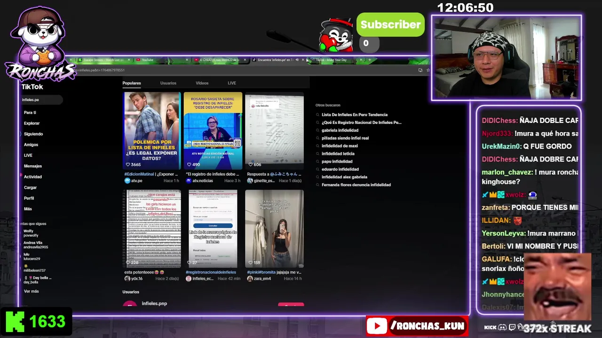602x338 pixels.
Task: Switch to the Usuarios results tab
Action: pos(168,83)
